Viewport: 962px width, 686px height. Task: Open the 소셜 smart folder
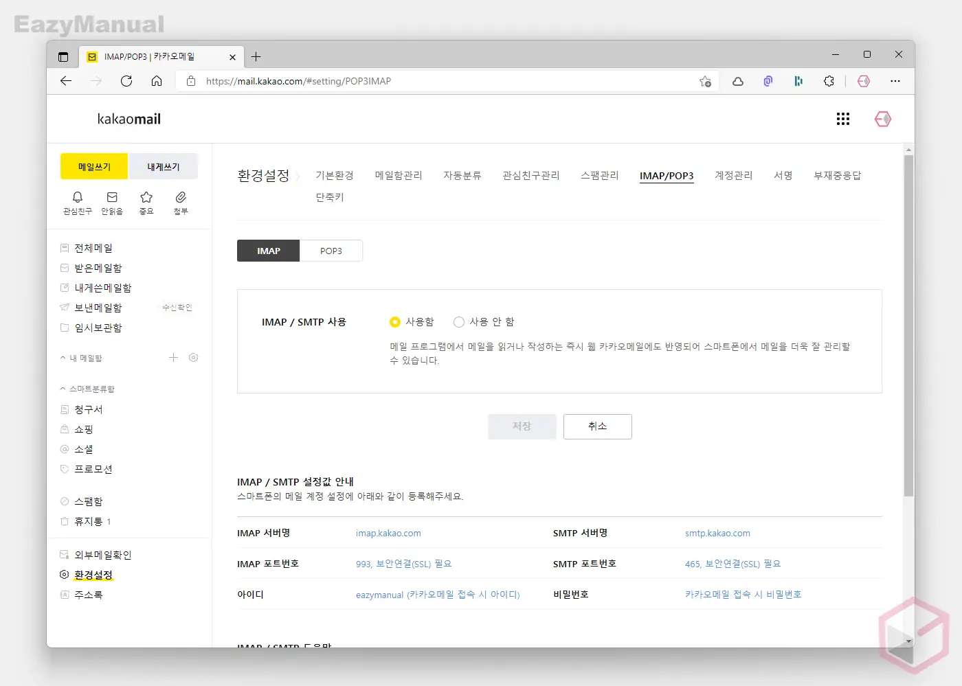tap(84, 450)
